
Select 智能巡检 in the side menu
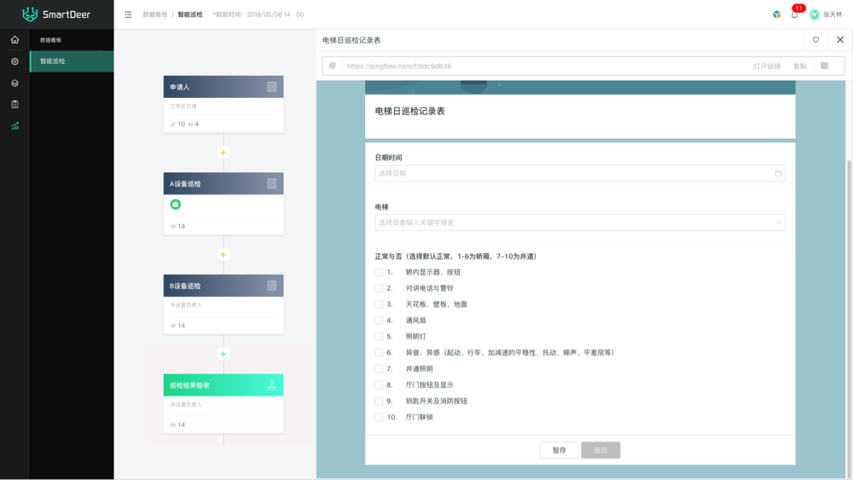click(72, 61)
